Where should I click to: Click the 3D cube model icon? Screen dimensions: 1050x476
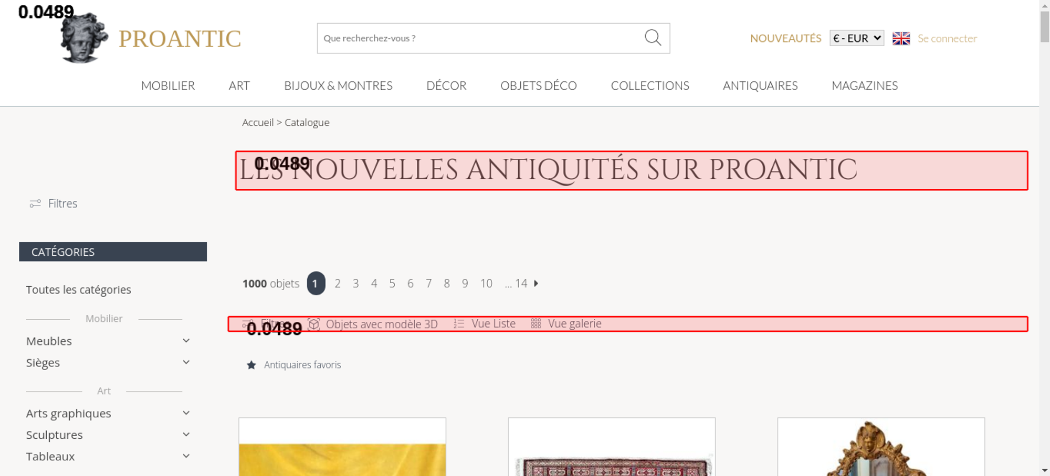[x=314, y=324]
